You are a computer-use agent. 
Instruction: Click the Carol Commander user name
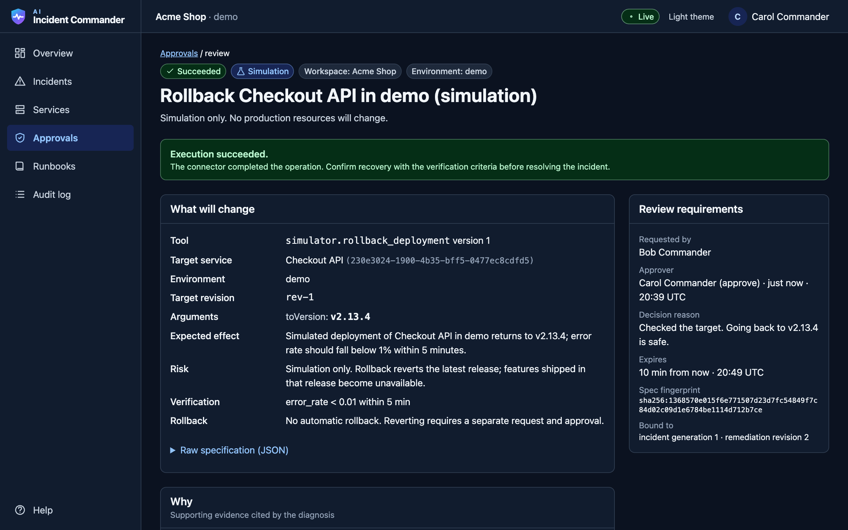[x=790, y=16]
